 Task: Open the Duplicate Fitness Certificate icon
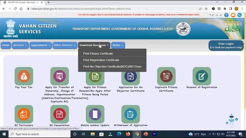166,76
